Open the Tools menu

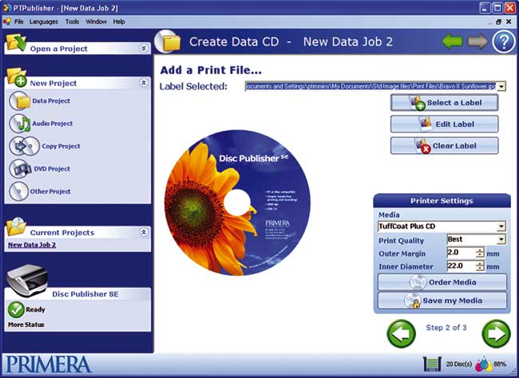72,22
